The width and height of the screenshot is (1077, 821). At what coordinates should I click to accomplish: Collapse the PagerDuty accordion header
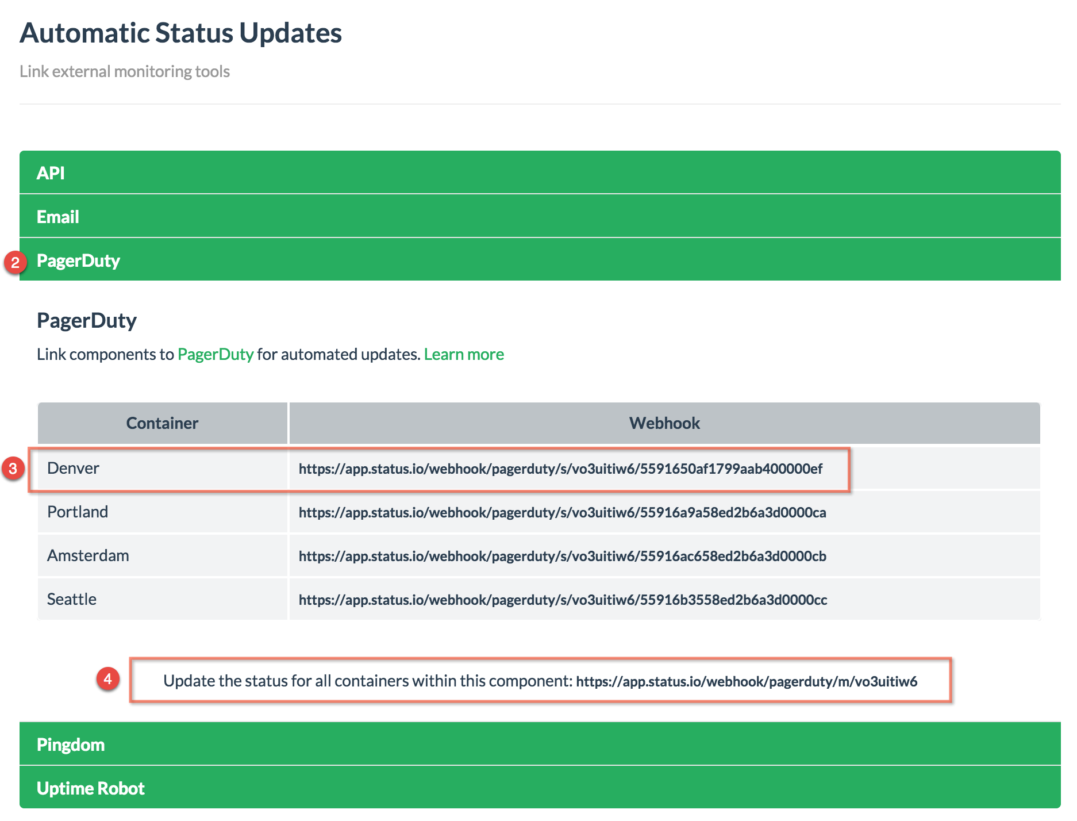(x=540, y=260)
